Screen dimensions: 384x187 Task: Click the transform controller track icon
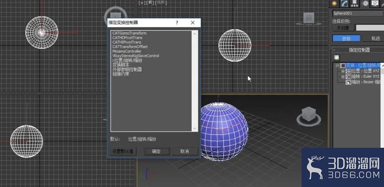tap(343, 66)
